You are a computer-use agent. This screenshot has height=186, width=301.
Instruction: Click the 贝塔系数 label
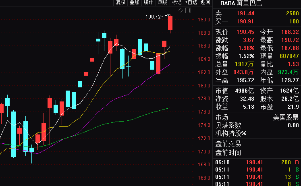228,125
